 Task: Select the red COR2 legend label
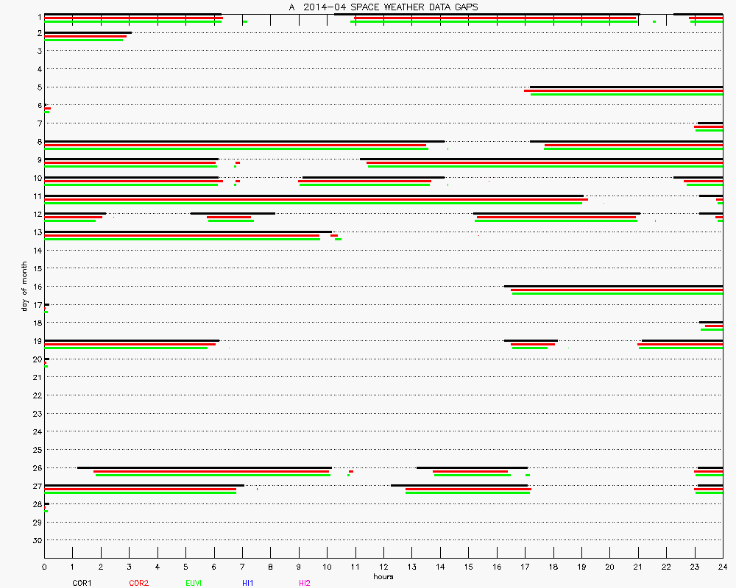click(x=138, y=583)
